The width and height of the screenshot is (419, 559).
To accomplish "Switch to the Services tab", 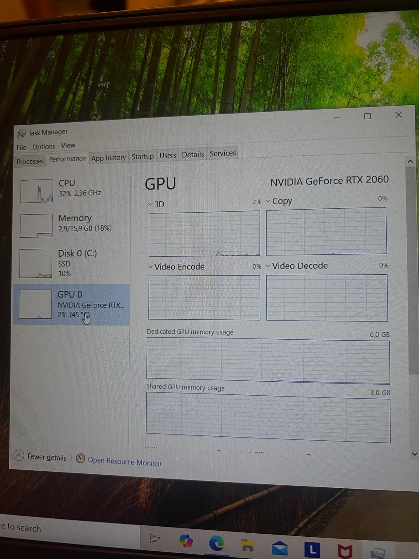I will (223, 153).
